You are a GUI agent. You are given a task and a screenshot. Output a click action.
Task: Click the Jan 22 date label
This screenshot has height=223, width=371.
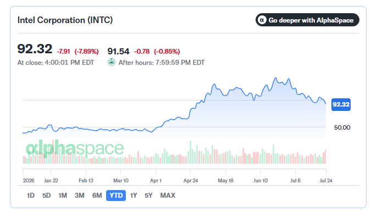tap(51, 181)
